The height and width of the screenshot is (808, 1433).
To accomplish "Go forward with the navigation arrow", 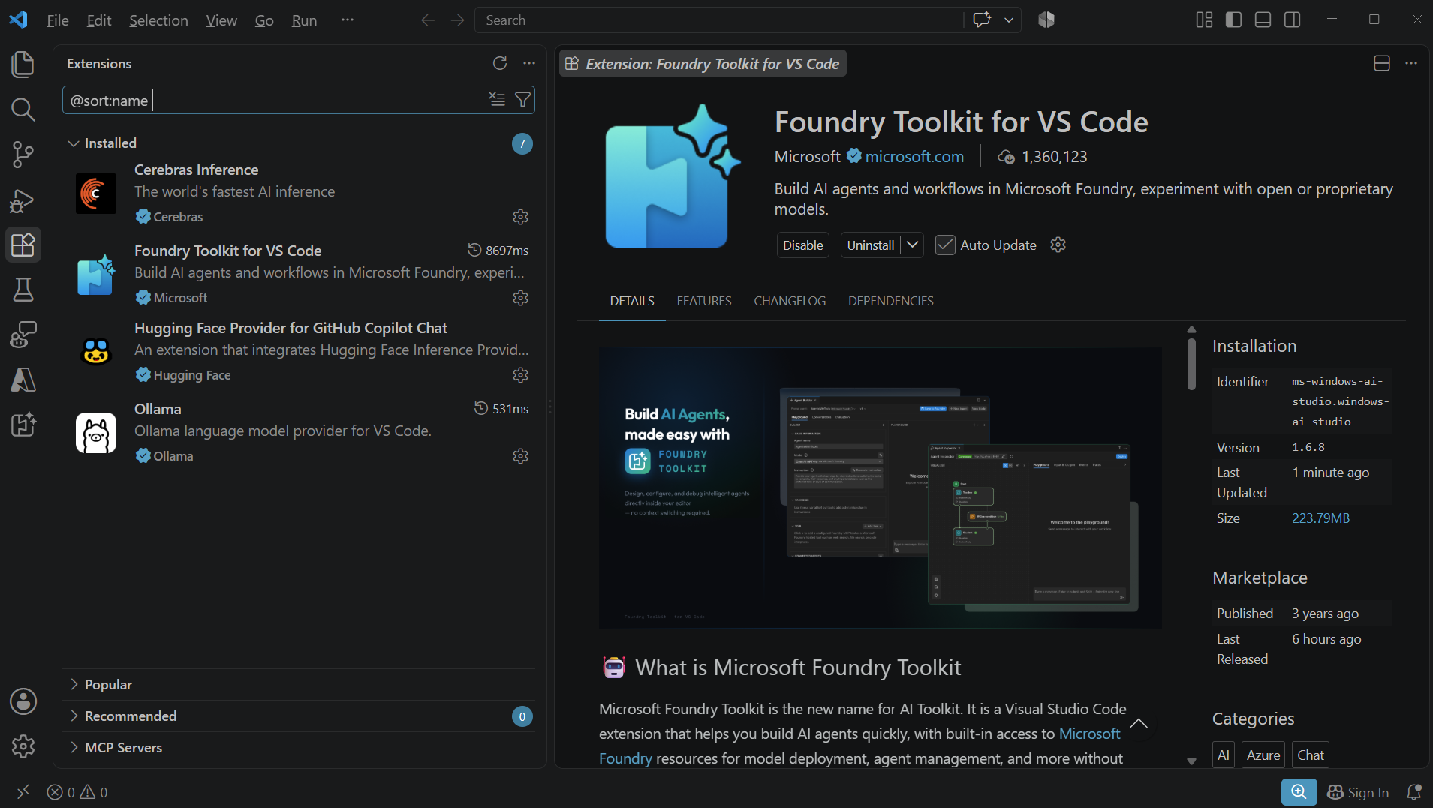I will point(457,20).
